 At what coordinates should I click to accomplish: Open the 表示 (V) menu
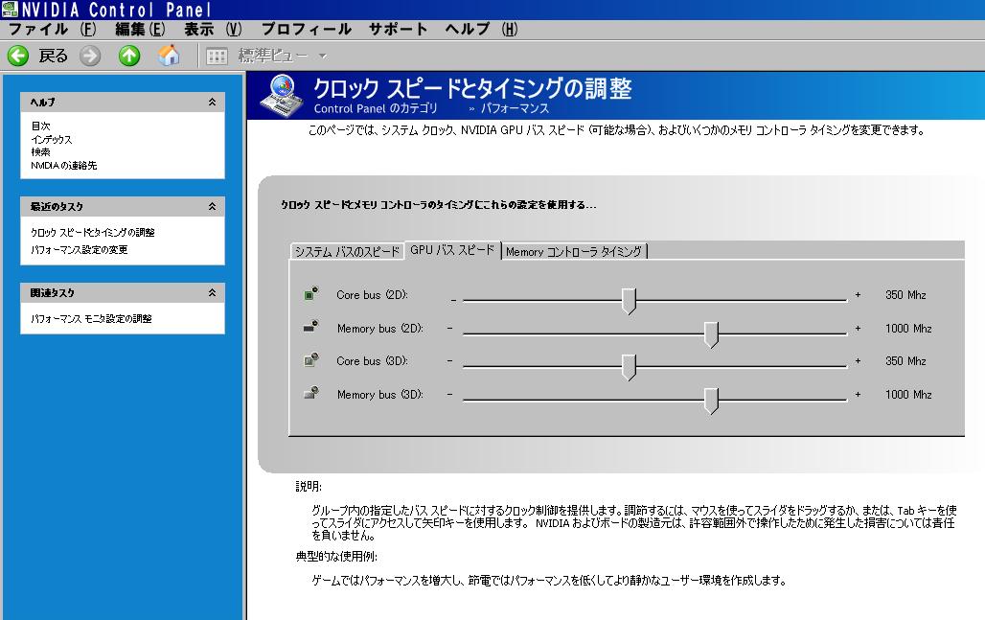pyautogui.click(x=213, y=29)
